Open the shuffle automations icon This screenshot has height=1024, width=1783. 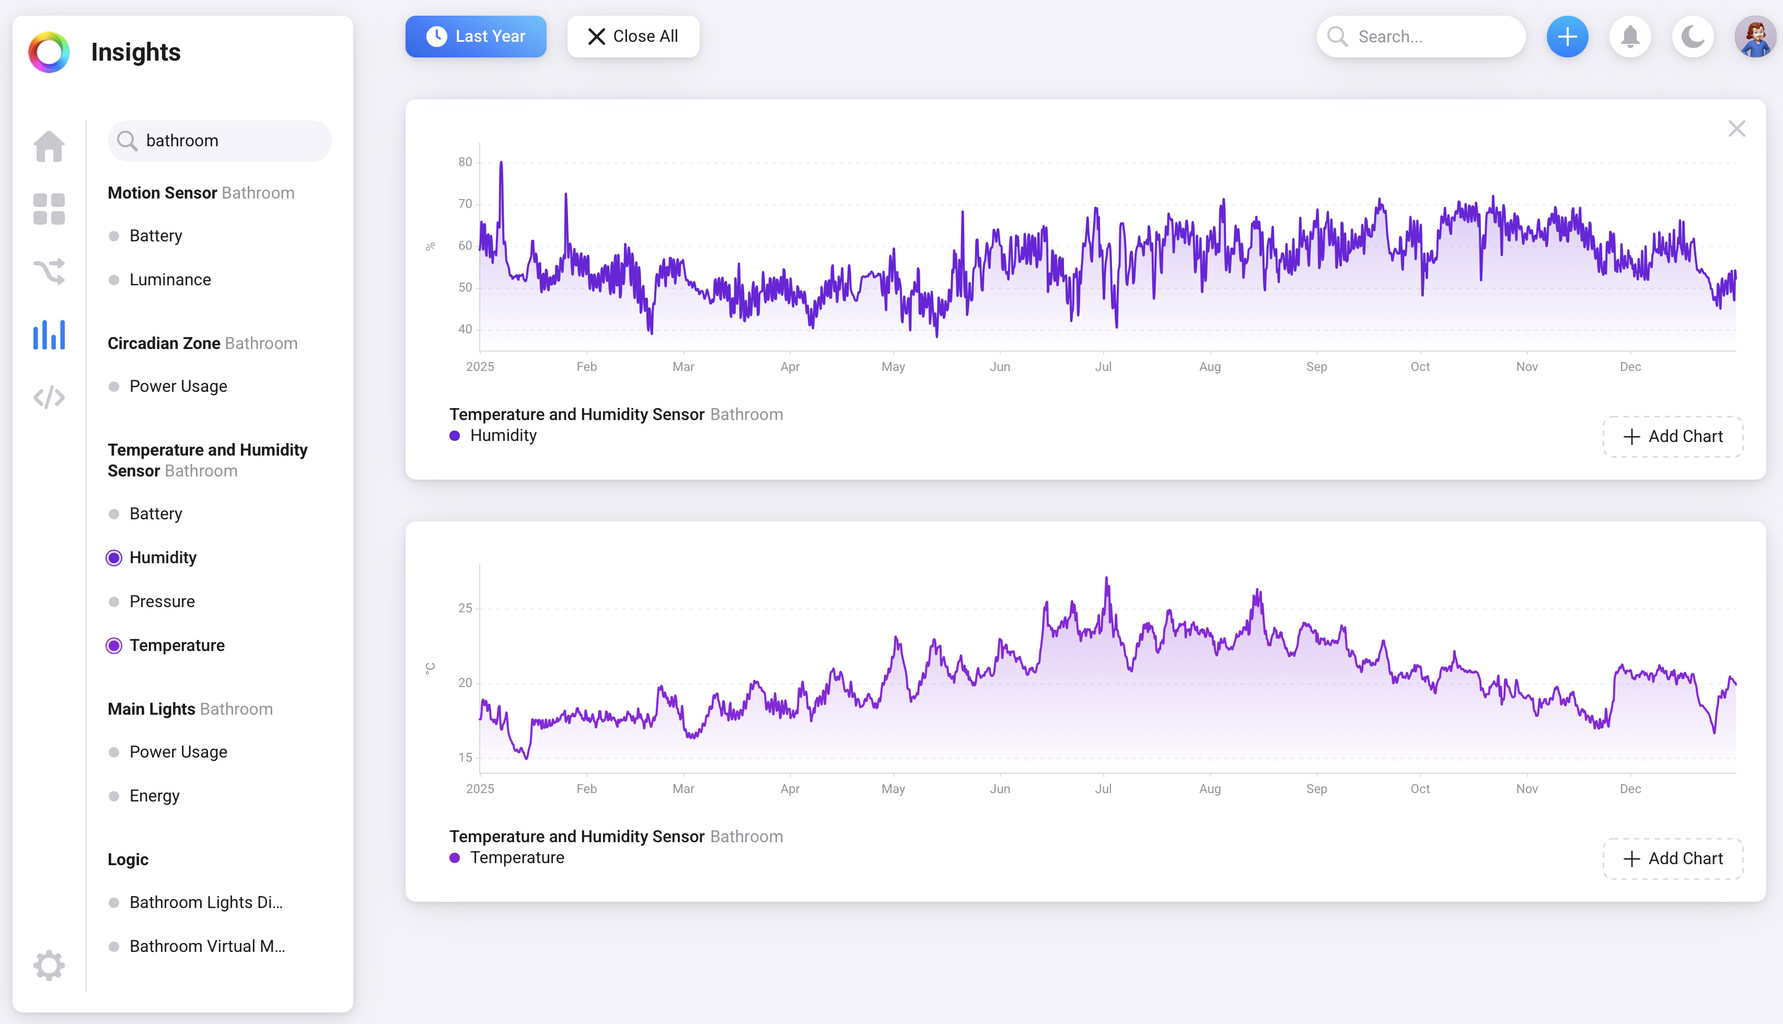tap(49, 272)
